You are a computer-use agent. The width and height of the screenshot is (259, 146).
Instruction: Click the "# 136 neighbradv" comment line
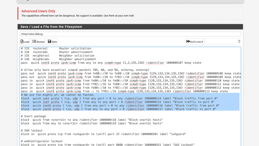[59, 59]
